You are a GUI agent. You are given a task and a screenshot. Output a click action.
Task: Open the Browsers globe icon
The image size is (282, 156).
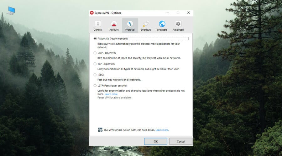(162, 24)
